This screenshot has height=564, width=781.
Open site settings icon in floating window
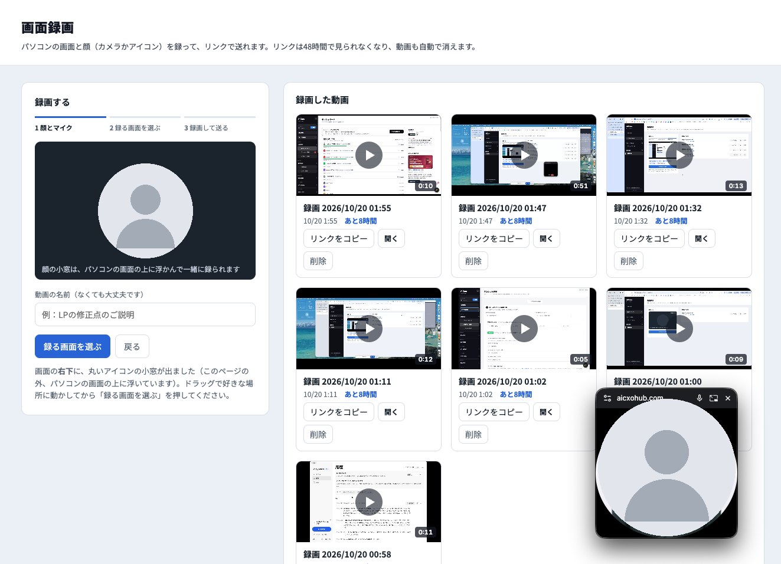pos(607,398)
